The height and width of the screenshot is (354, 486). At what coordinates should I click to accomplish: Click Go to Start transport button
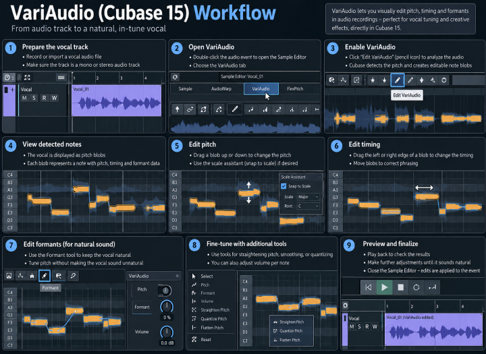tap(369, 287)
